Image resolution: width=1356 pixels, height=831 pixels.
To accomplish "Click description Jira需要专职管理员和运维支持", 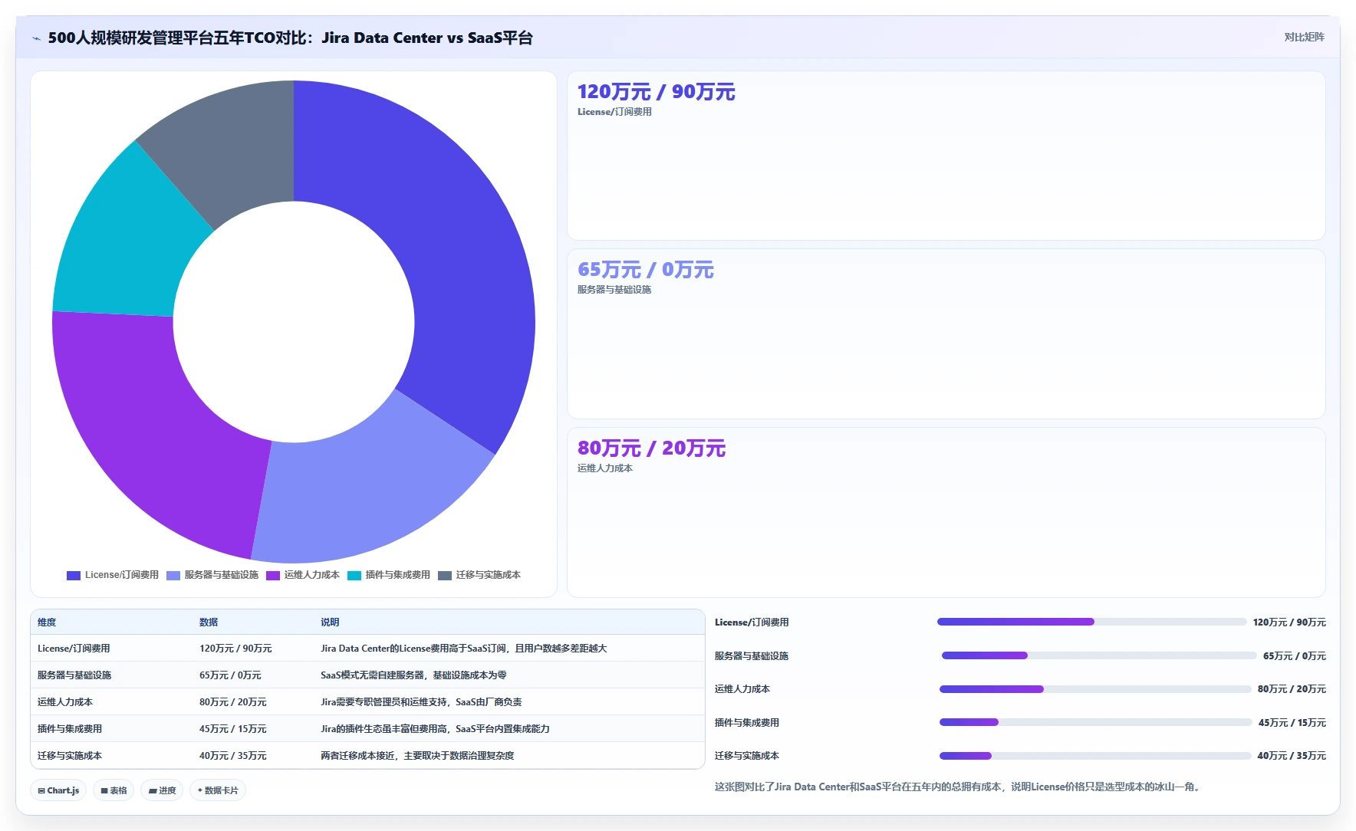I will [x=421, y=702].
